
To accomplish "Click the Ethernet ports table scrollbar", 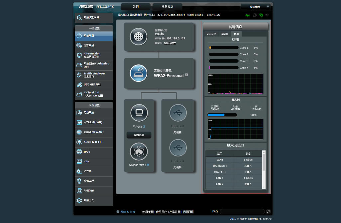I will 264,170.
